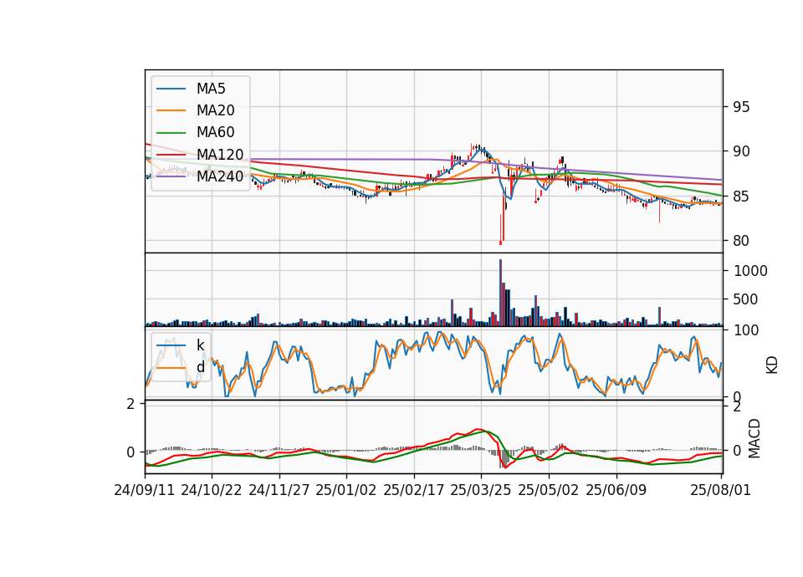
Task: Click the 24/09/11 date label
Action: pos(145,490)
